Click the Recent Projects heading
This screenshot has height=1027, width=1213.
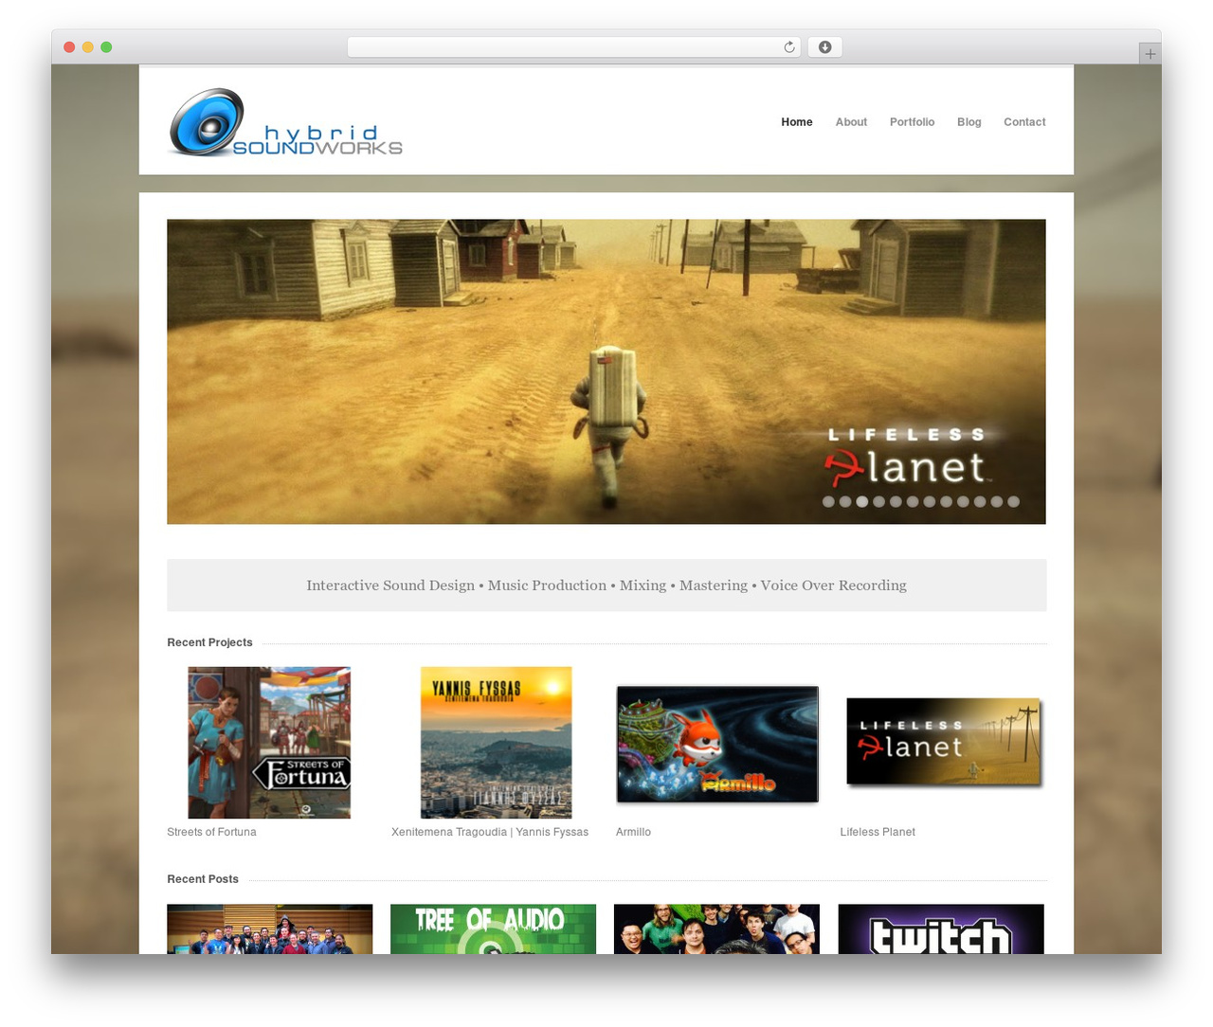(209, 642)
